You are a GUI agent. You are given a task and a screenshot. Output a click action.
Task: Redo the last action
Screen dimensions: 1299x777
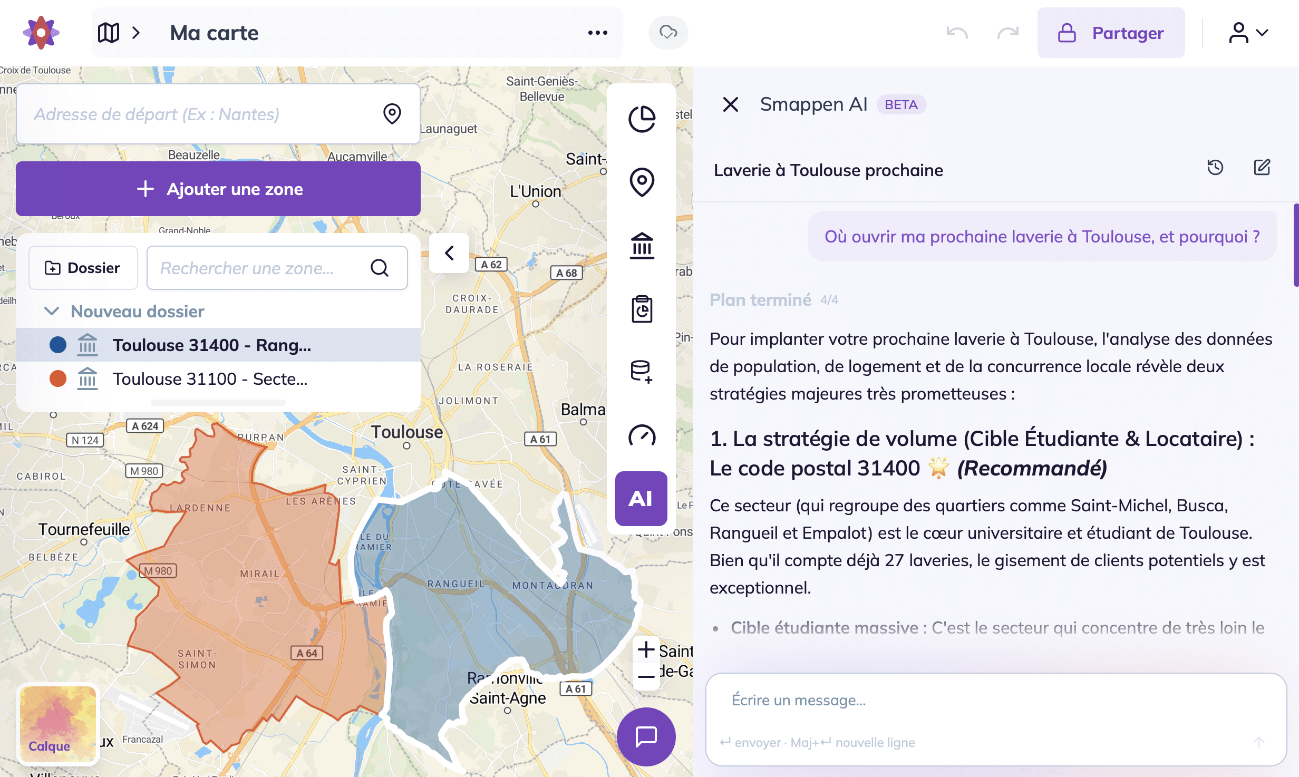1007,33
